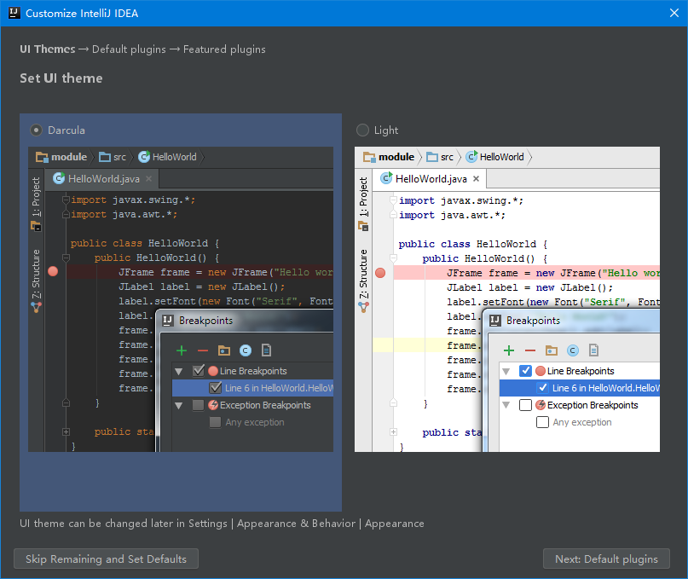Click Next: Default plugins button
The height and width of the screenshot is (579, 688).
606,559
